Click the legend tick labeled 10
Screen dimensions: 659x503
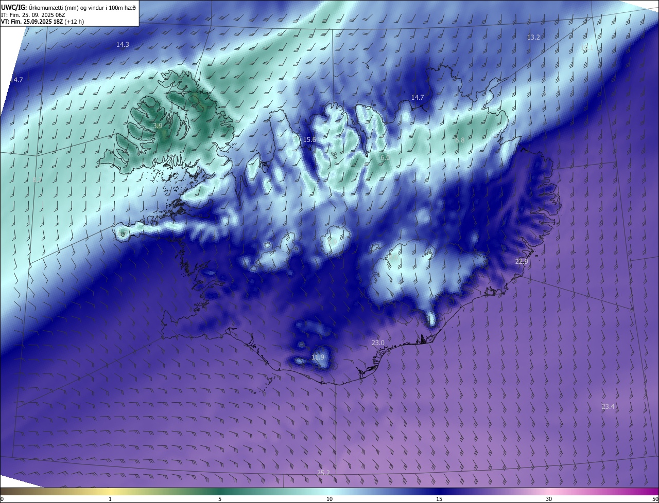coord(329,499)
